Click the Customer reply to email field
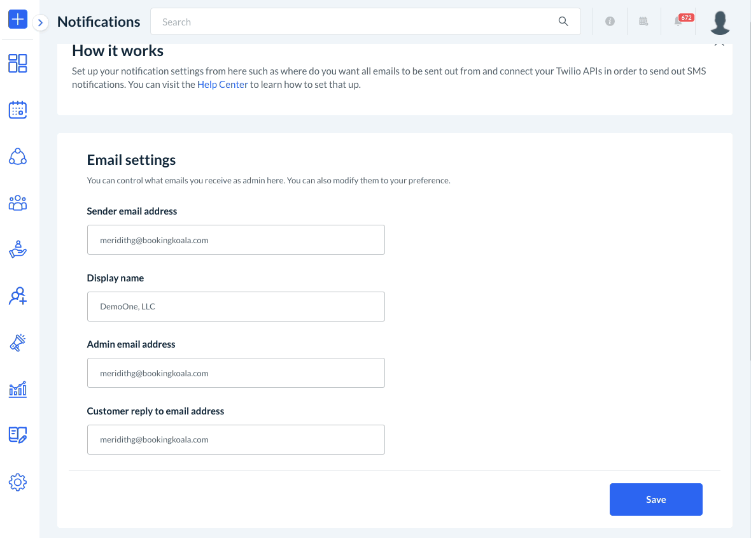 (235, 439)
